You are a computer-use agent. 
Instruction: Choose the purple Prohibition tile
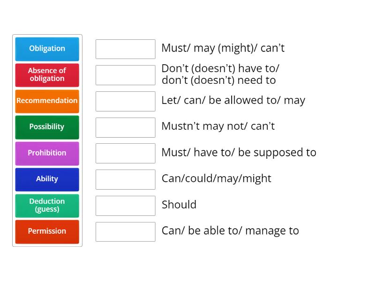[47, 153]
